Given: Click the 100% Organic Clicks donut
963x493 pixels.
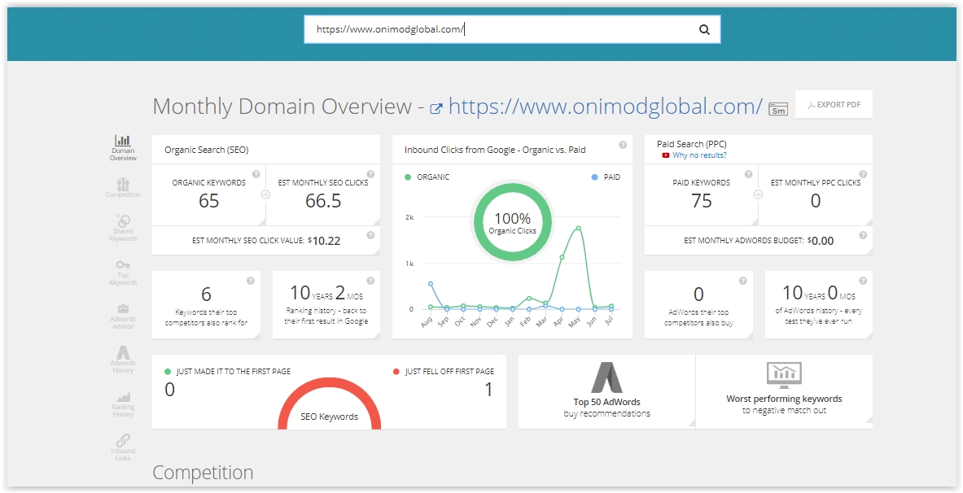Looking at the screenshot, I should [512, 223].
